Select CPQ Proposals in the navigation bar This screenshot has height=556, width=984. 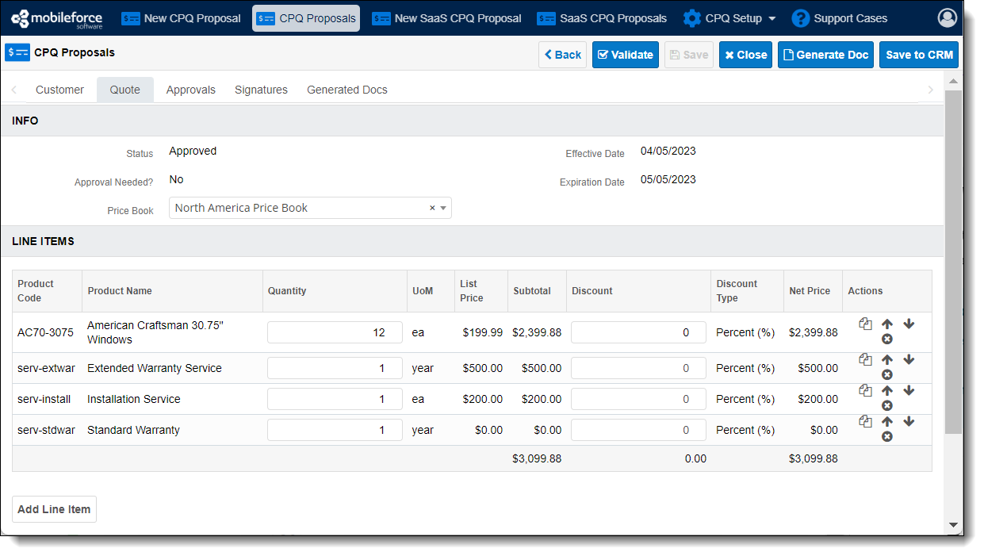coord(306,18)
